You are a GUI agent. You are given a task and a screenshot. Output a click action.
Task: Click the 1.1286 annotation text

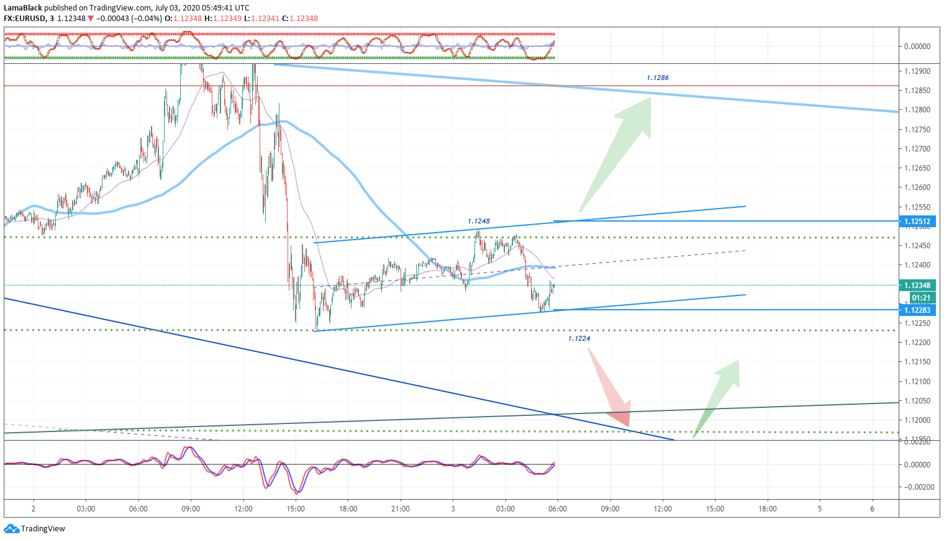[658, 78]
